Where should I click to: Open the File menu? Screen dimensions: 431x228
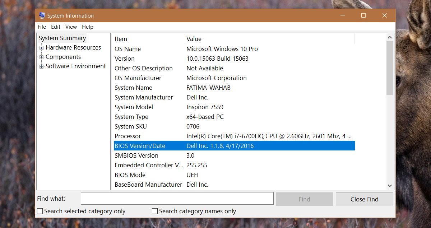click(42, 27)
